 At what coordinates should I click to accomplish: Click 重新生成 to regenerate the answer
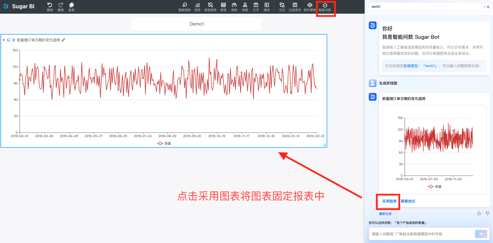(385, 214)
